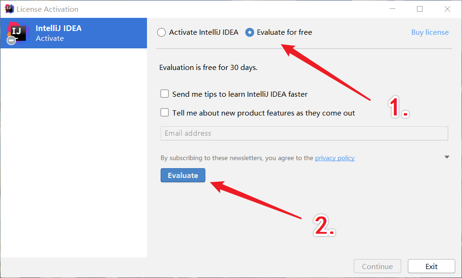Expand the disclosure triangle beside privacy policy line

click(x=447, y=157)
